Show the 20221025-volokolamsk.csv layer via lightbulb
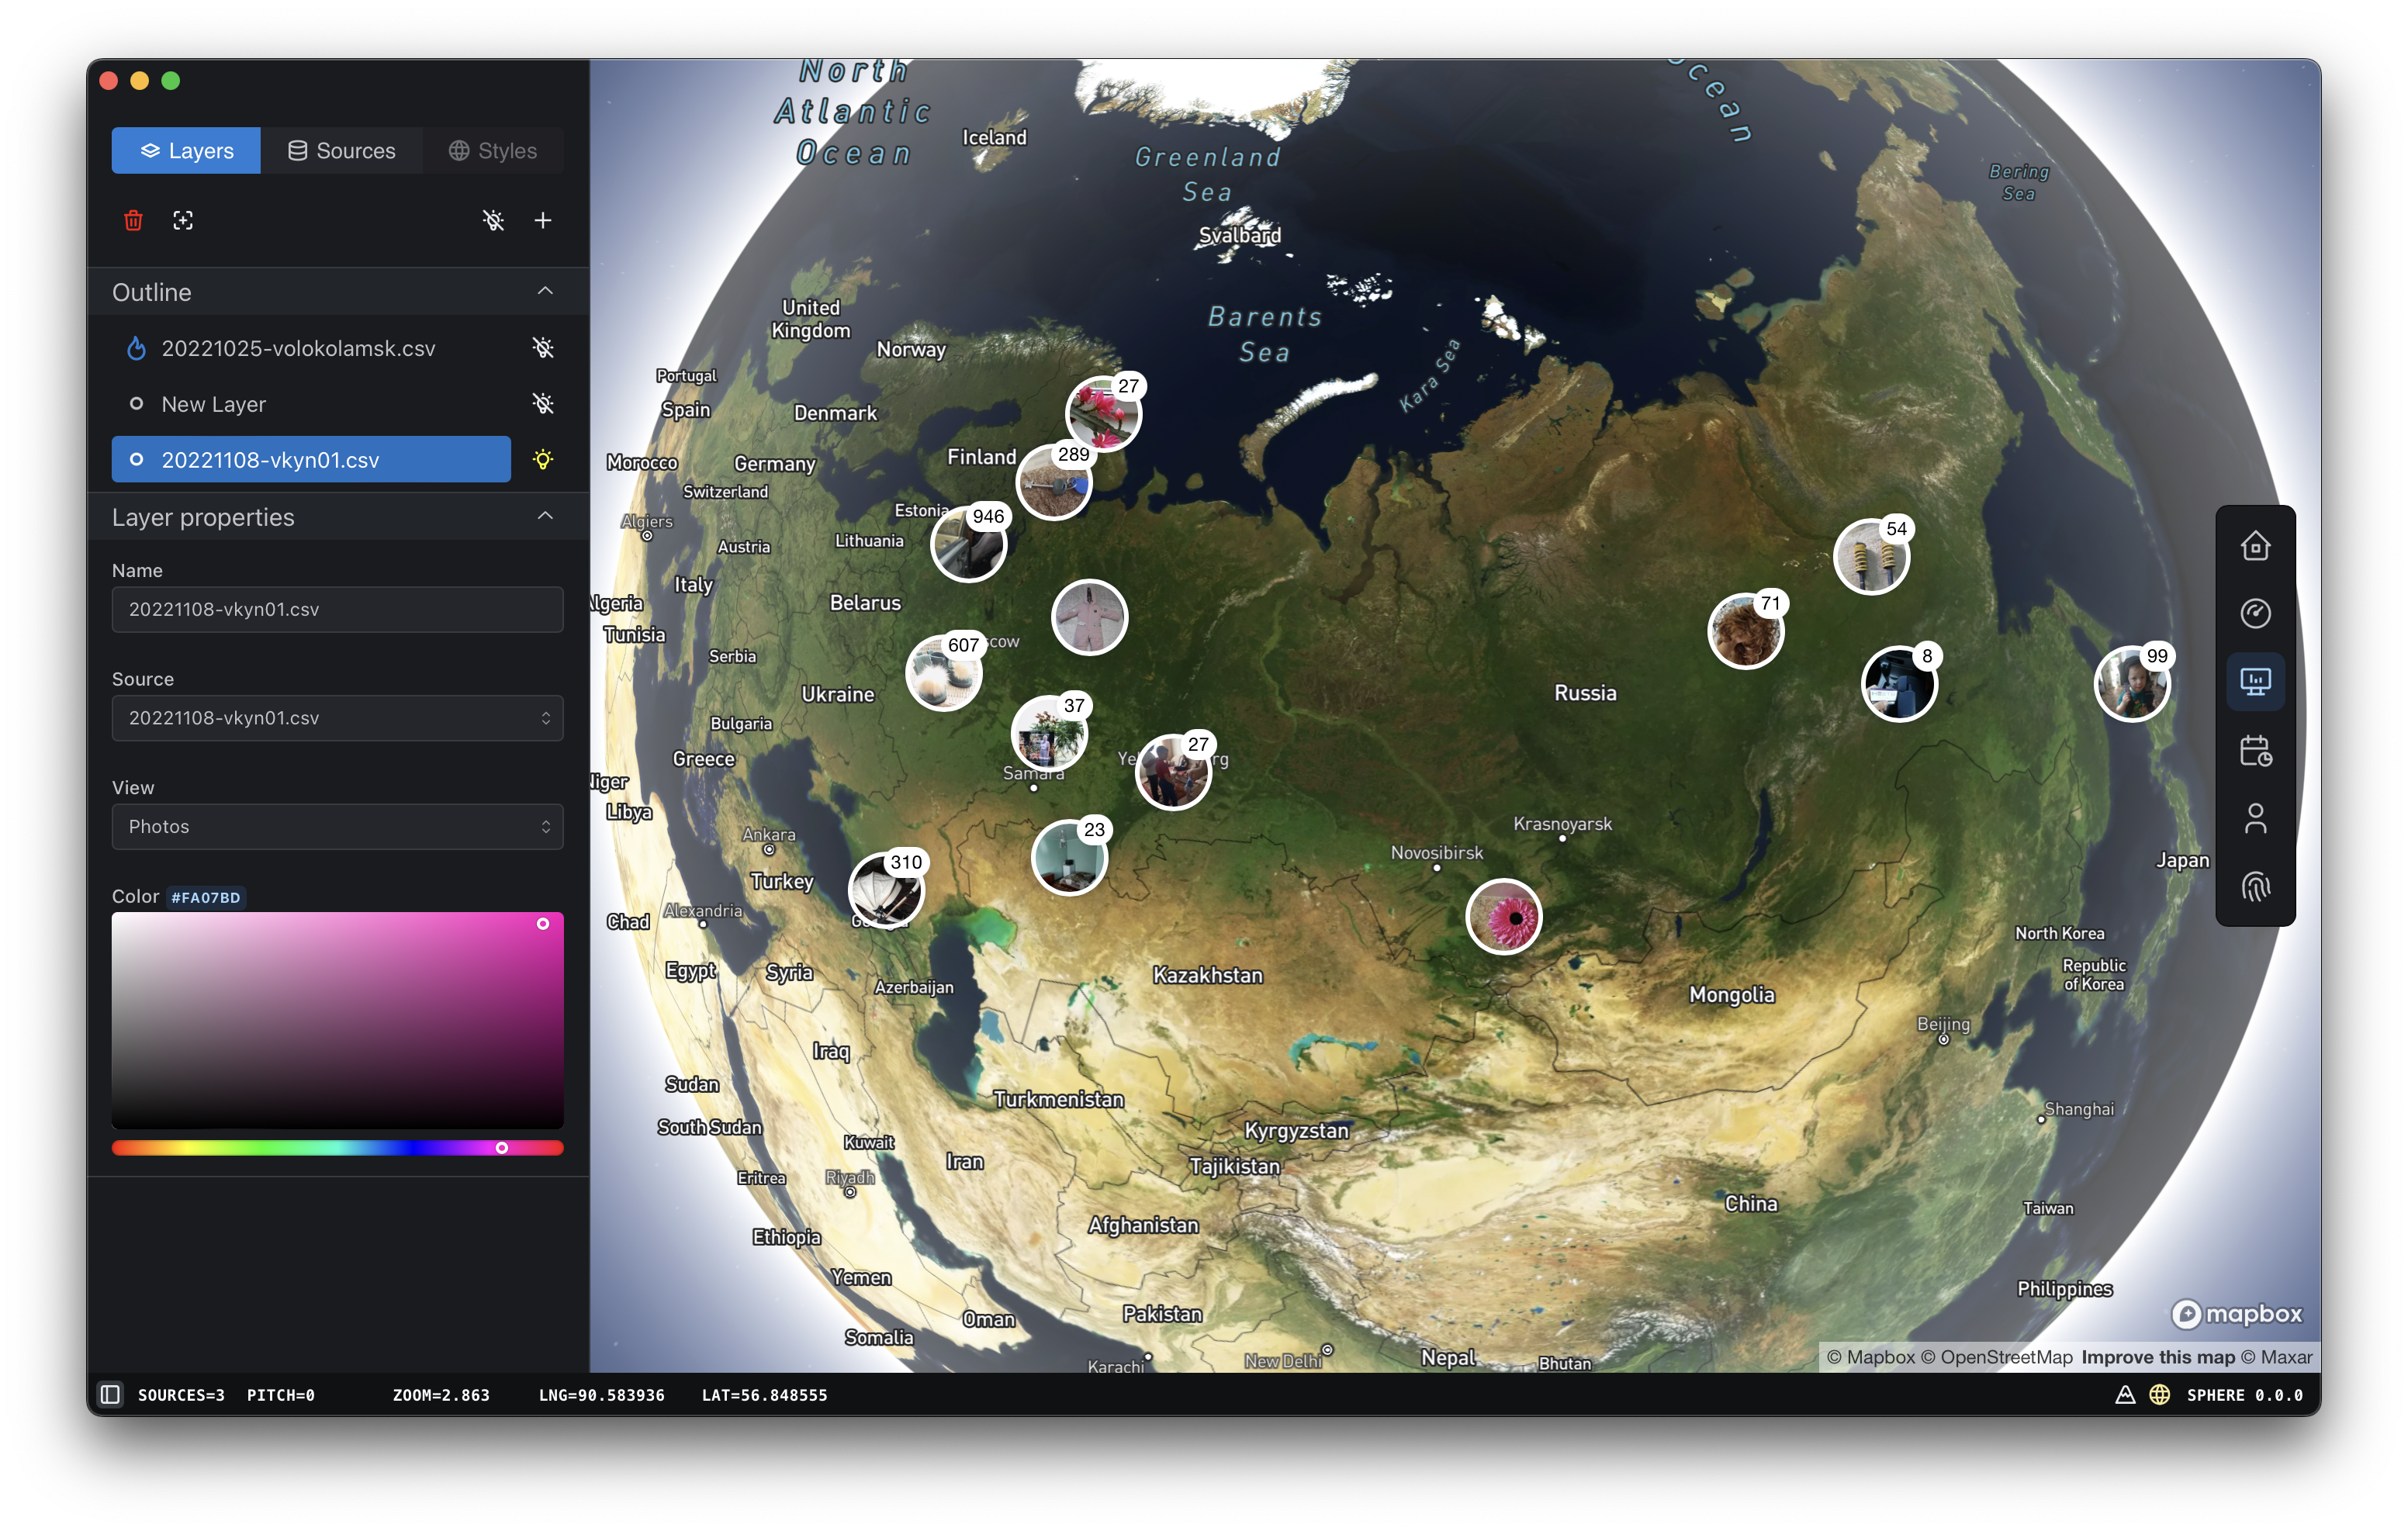This screenshot has height=1531, width=2408. click(543, 348)
